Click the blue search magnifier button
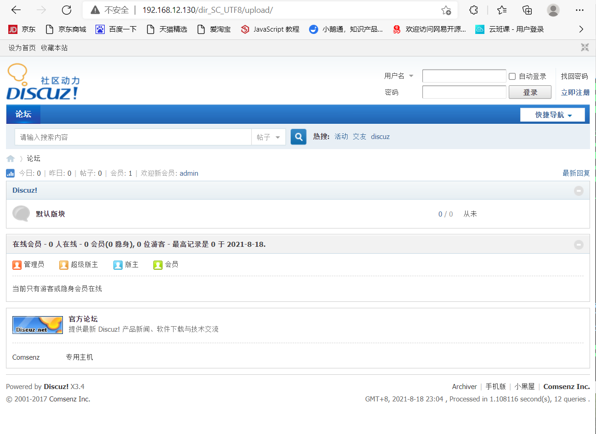This screenshot has width=596, height=434. [x=298, y=137]
